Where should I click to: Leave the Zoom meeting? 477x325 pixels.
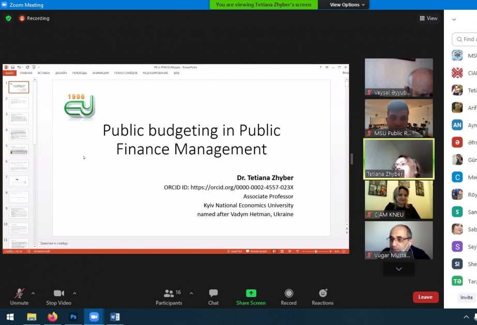point(426,297)
